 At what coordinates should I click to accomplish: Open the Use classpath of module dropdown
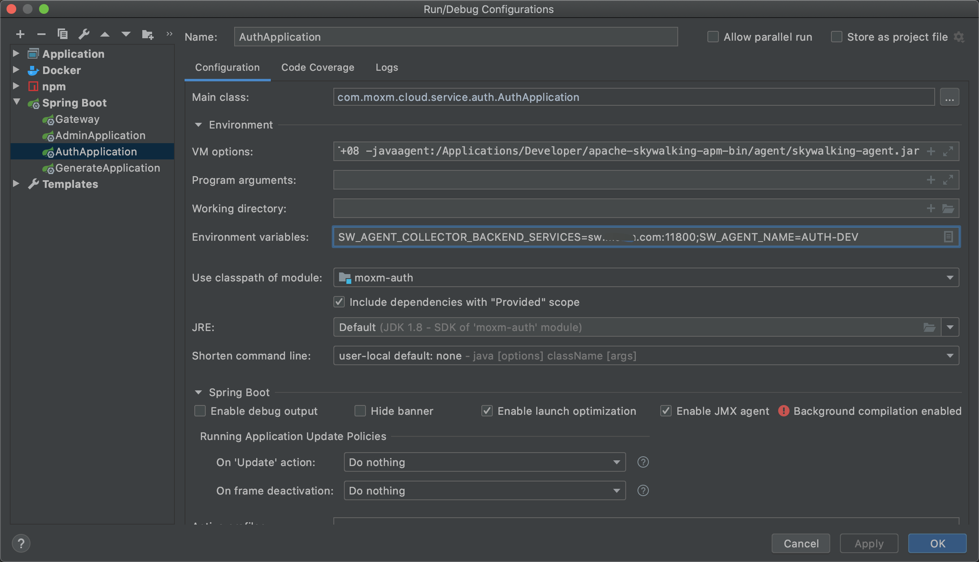950,278
